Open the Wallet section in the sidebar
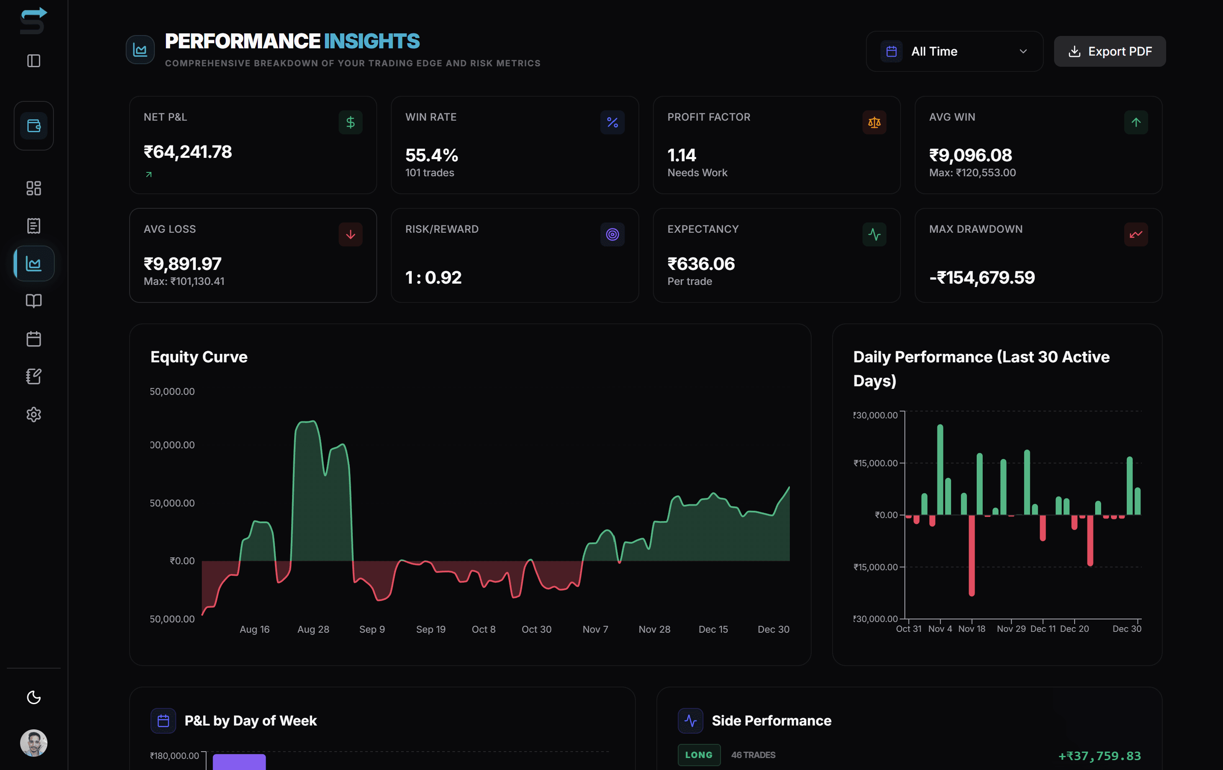This screenshot has height=770, width=1223. (x=33, y=126)
